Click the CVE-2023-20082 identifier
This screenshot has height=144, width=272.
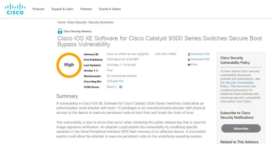(x=165, y=54)
